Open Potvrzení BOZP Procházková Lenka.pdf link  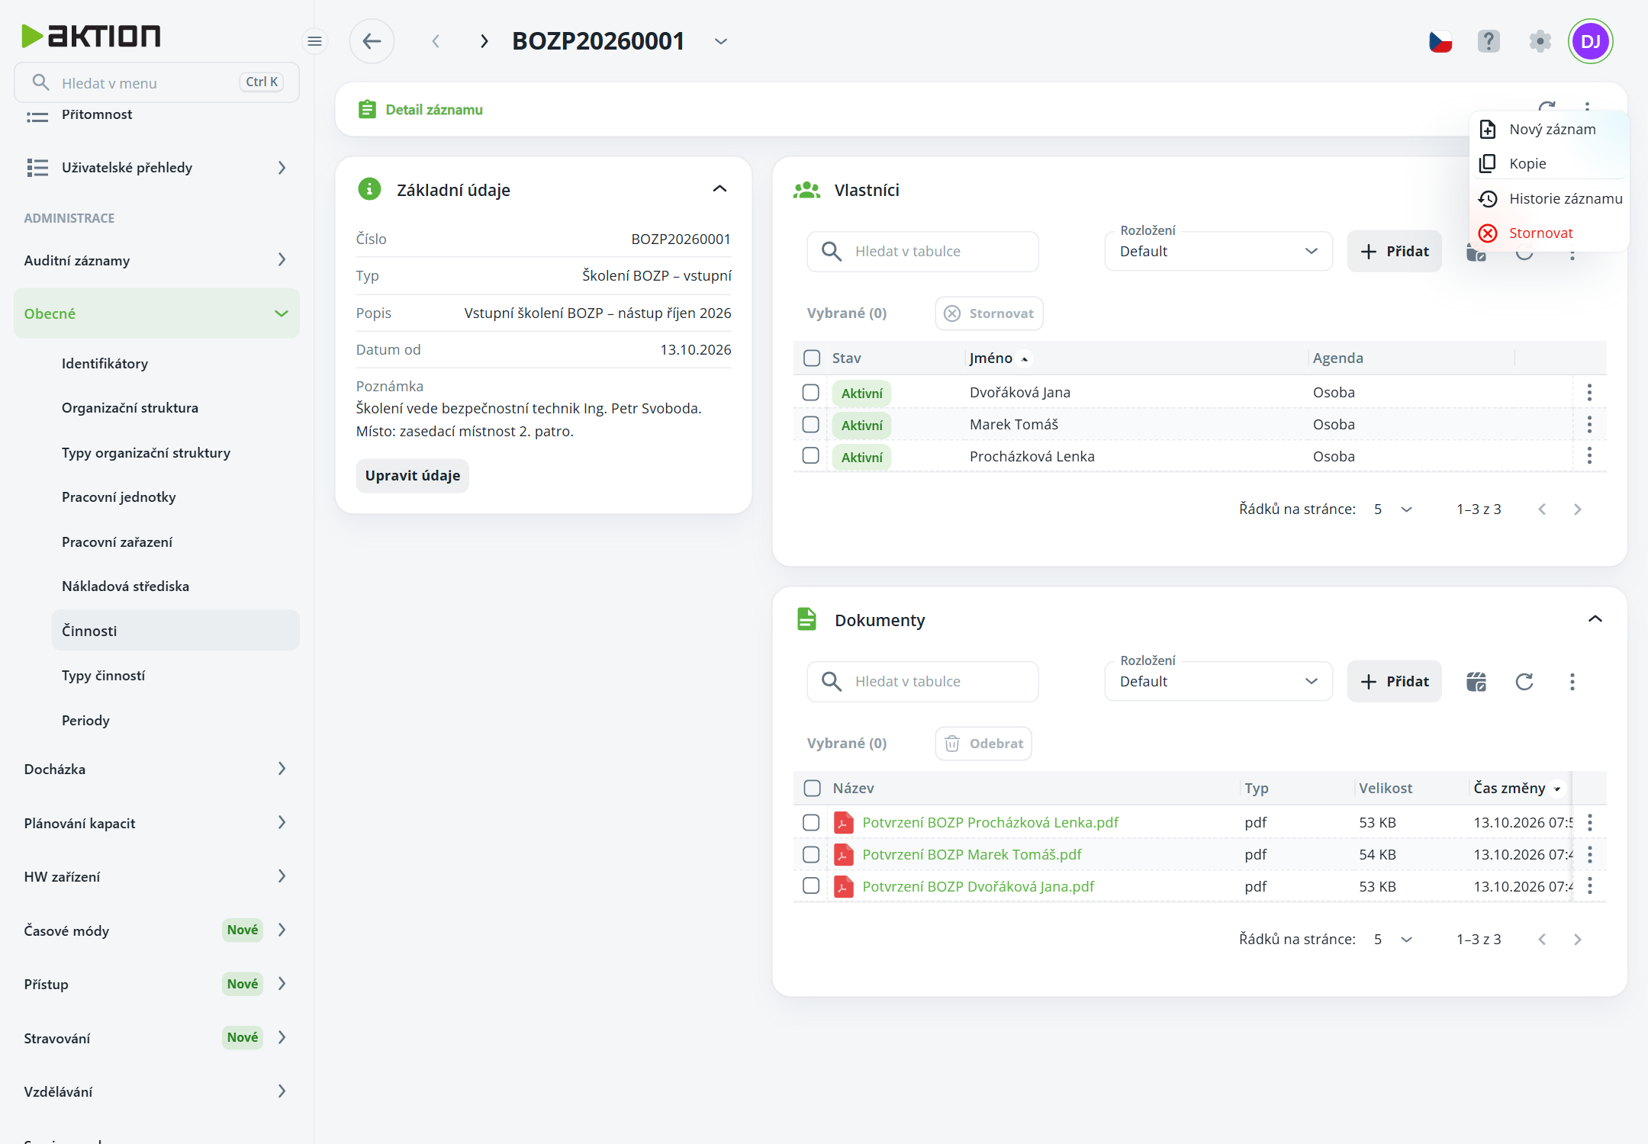pyautogui.click(x=990, y=823)
